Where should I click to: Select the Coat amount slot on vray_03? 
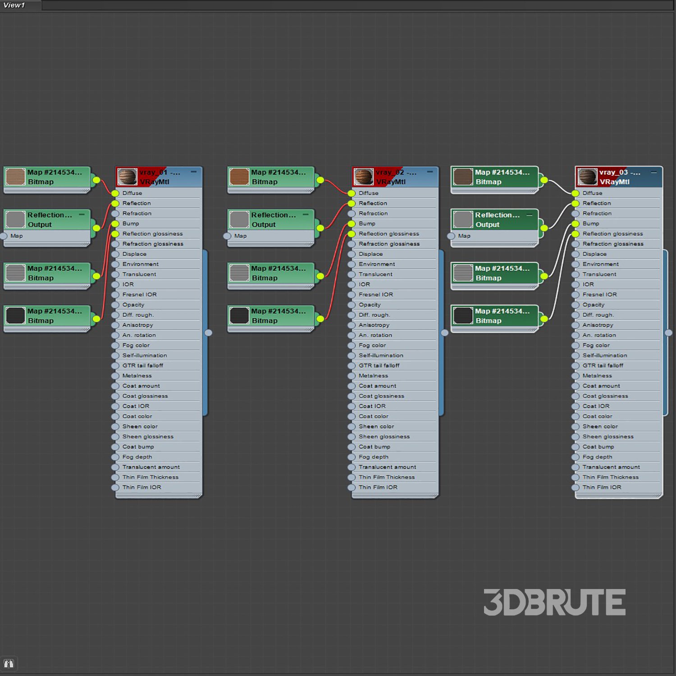pos(601,386)
